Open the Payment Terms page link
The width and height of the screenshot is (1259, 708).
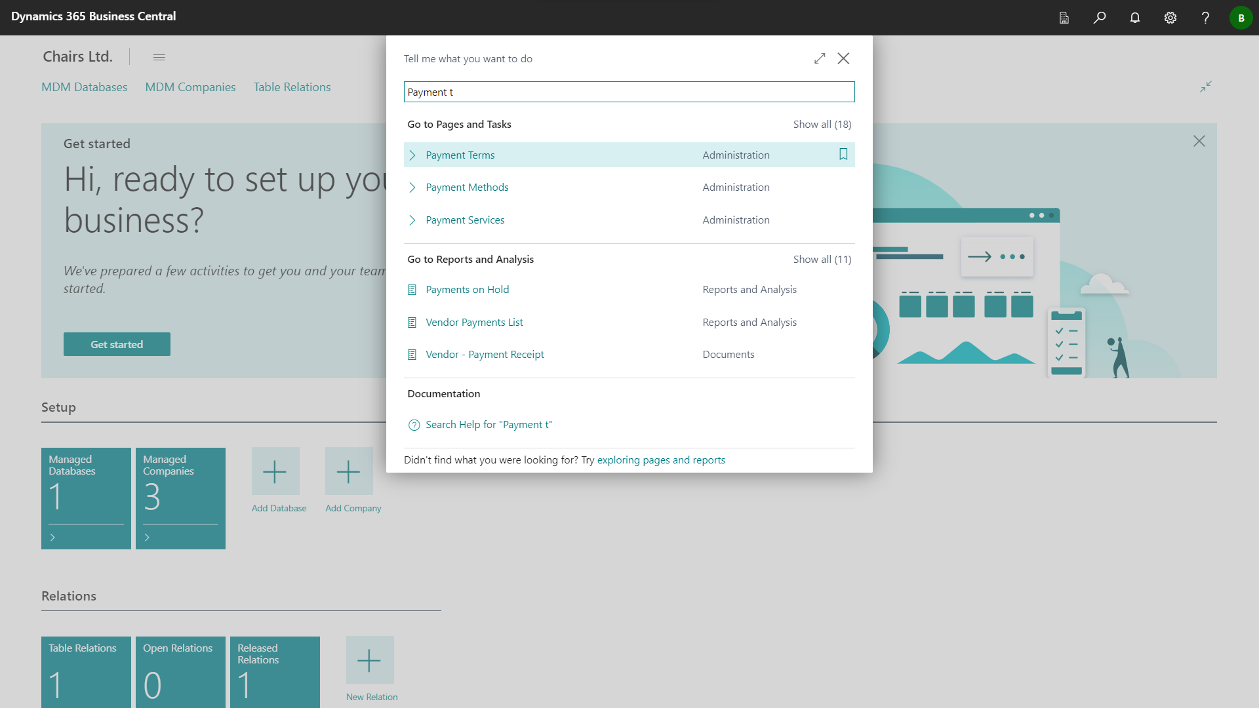(460, 155)
